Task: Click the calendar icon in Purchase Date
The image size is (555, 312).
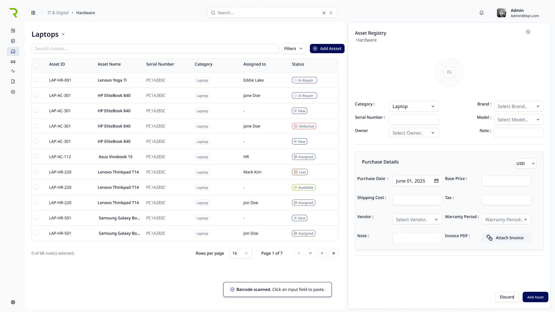Action: tap(436, 181)
